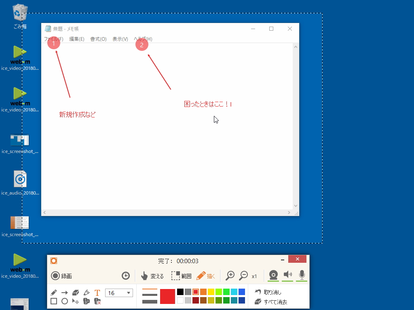The width and height of the screenshot is (414, 310).
Task: Open the font size 16 dropdown
Action: (119, 292)
